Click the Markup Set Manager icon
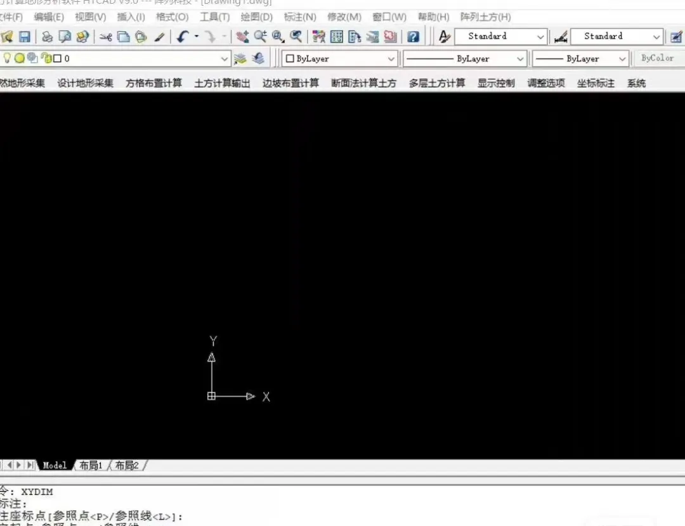685x526 pixels. click(390, 37)
